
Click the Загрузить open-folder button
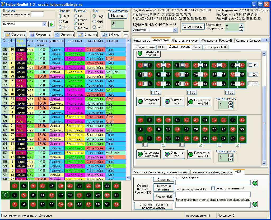(x=15, y=35)
